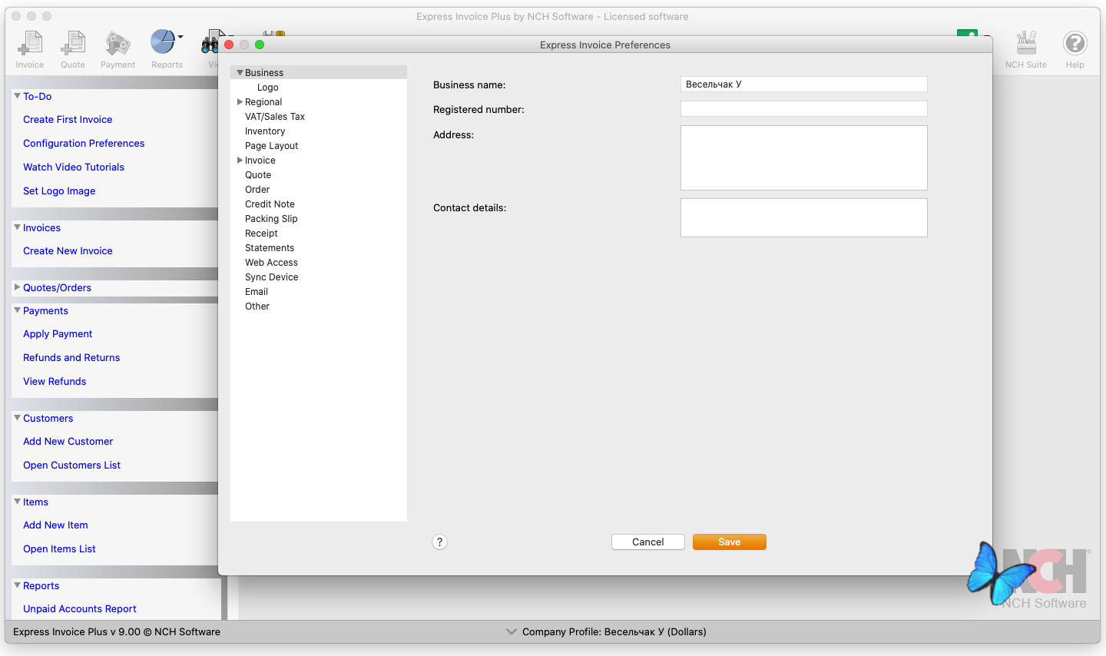Select Email preferences page

click(x=257, y=292)
